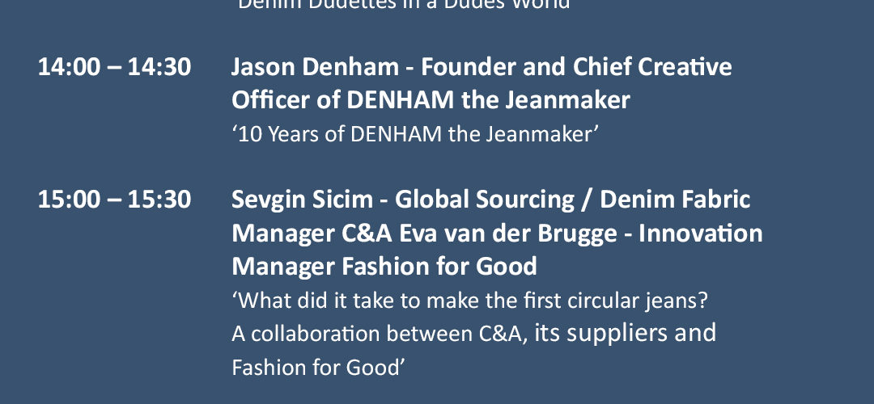Click the 14:00 – 14:30 time slot

[114, 67]
